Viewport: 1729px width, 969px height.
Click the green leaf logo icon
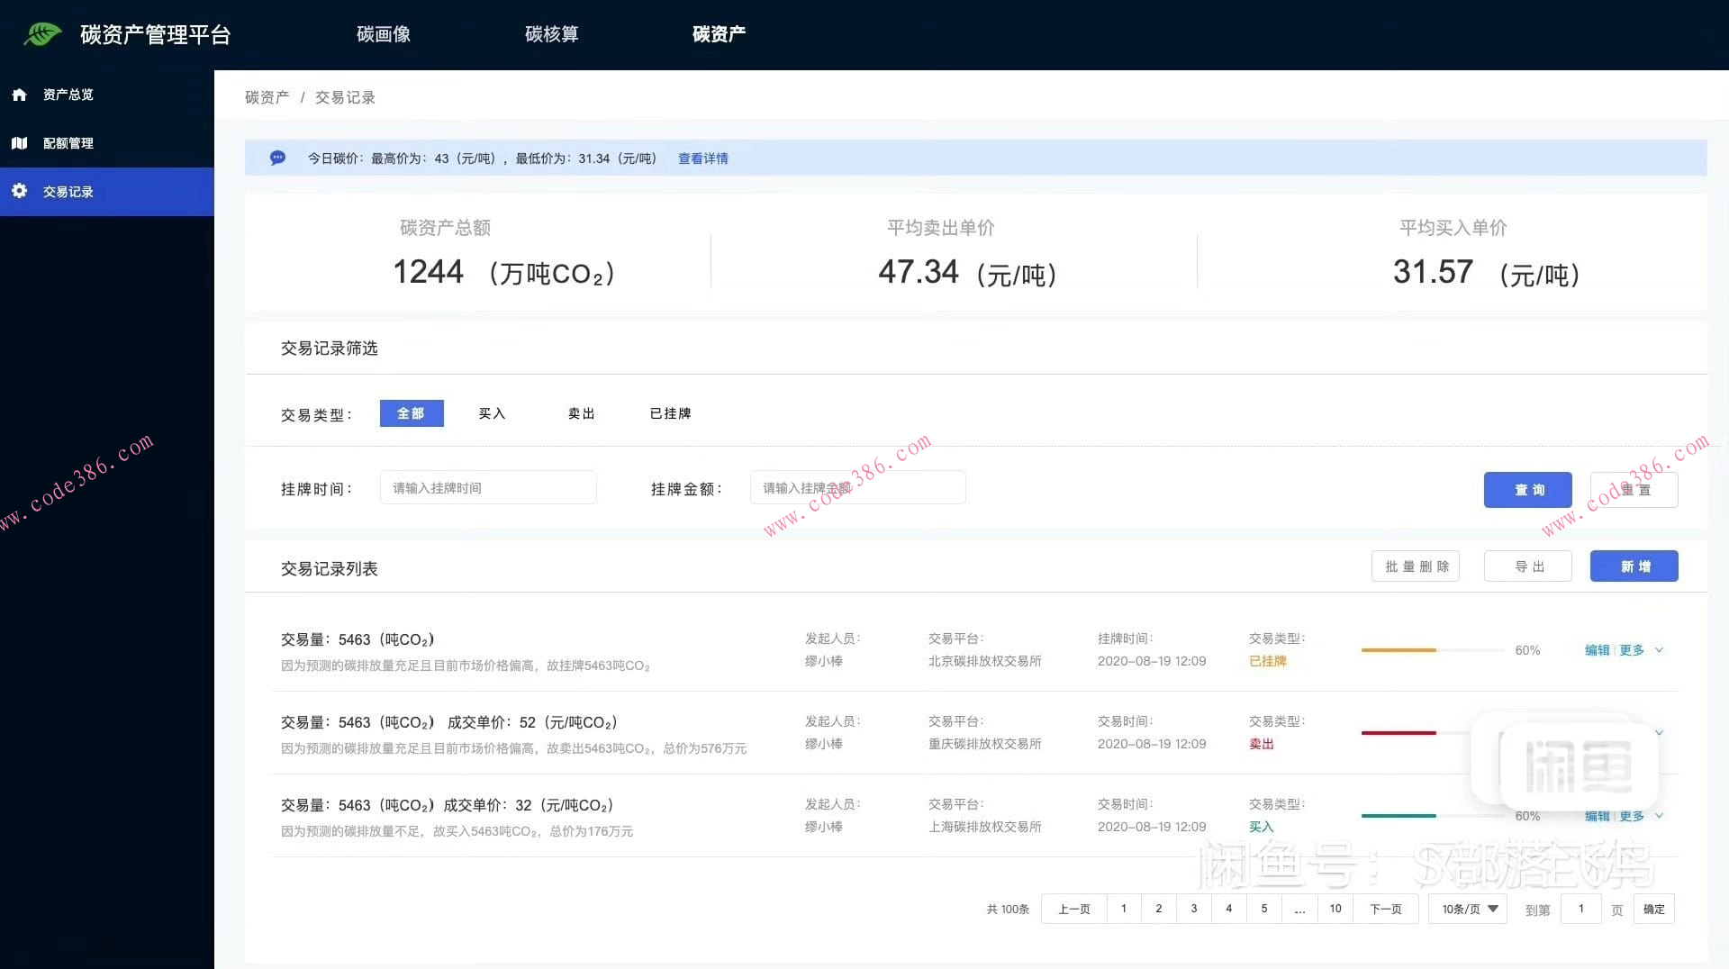tap(41, 33)
